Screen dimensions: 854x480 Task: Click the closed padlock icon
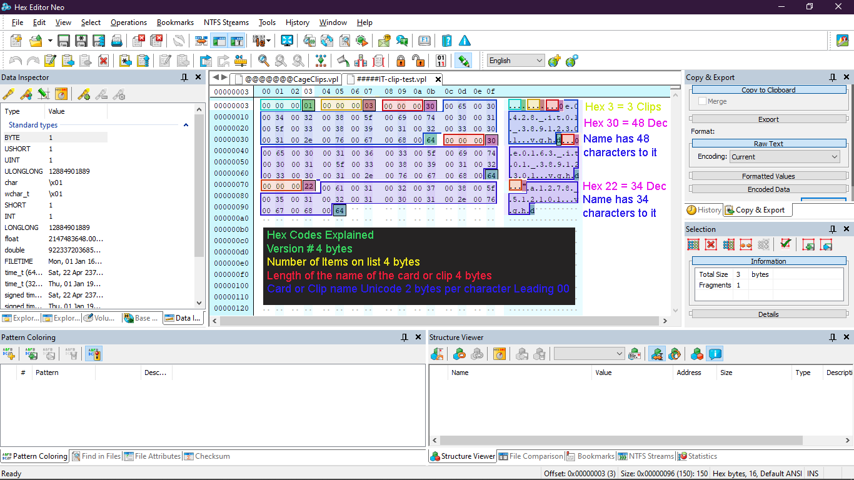pos(401,61)
